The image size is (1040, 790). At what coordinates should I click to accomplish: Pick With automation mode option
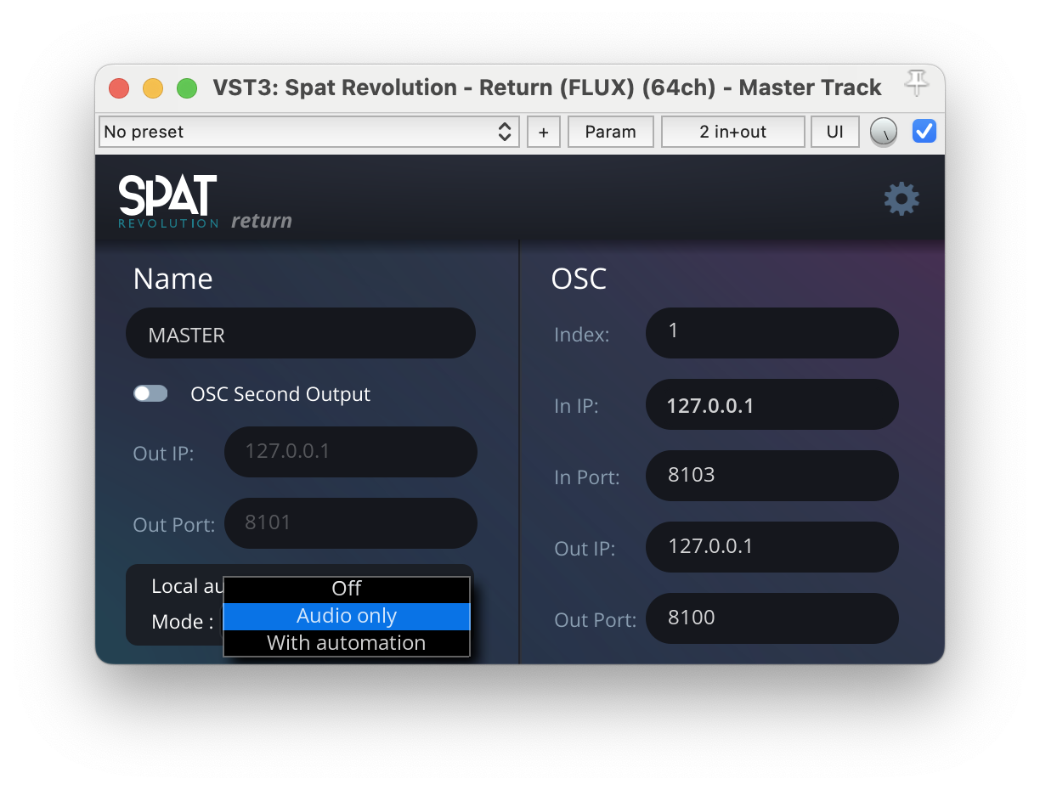coord(347,643)
